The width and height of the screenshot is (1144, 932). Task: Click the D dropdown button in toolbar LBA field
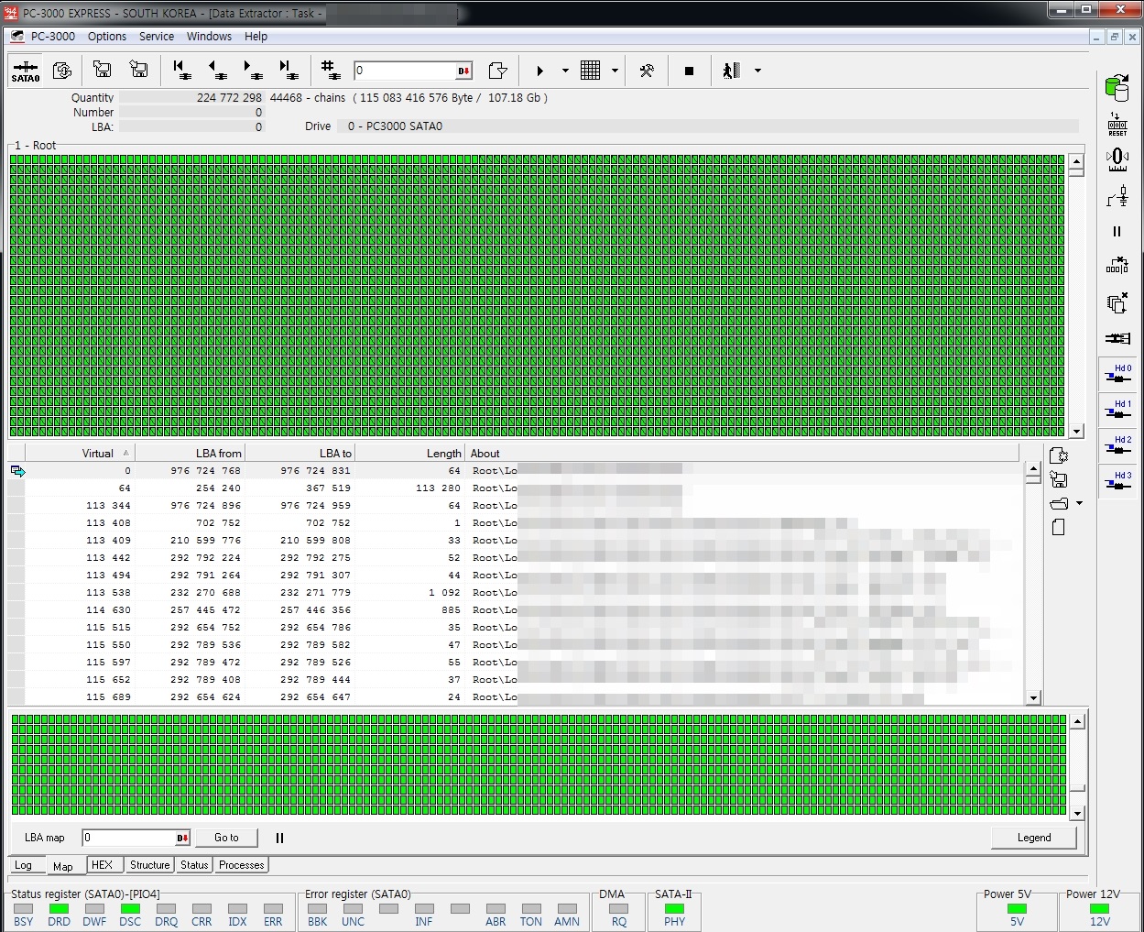(464, 71)
